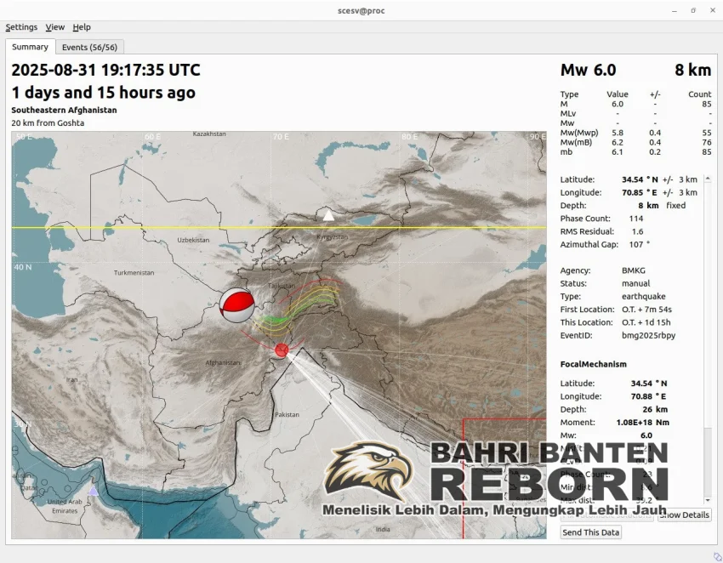Viewport: 723px width, 563px height.
Task: Click the 'Count' column header
Action: pos(699,94)
